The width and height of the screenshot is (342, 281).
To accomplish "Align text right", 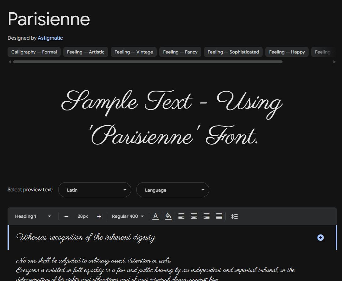I will (x=206, y=216).
